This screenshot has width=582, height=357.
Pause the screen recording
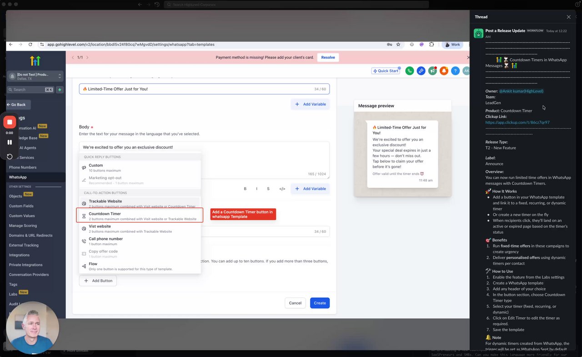10,142
